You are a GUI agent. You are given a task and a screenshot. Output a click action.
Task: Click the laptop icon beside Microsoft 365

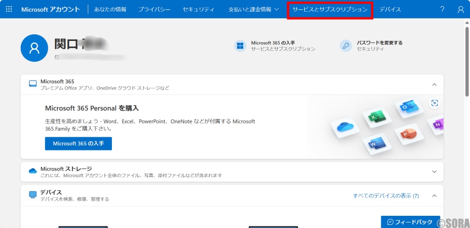(x=33, y=84)
